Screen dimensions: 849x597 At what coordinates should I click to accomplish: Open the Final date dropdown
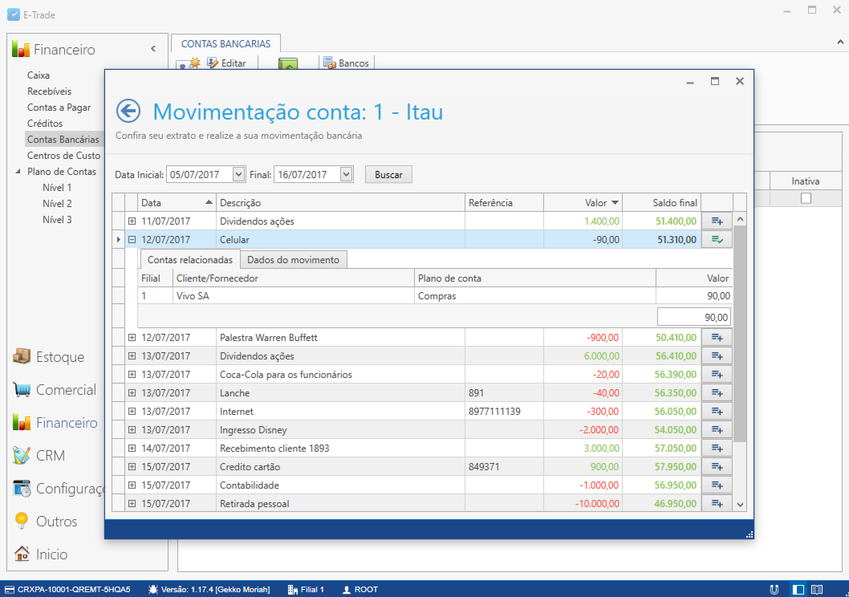(x=346, y=174)
